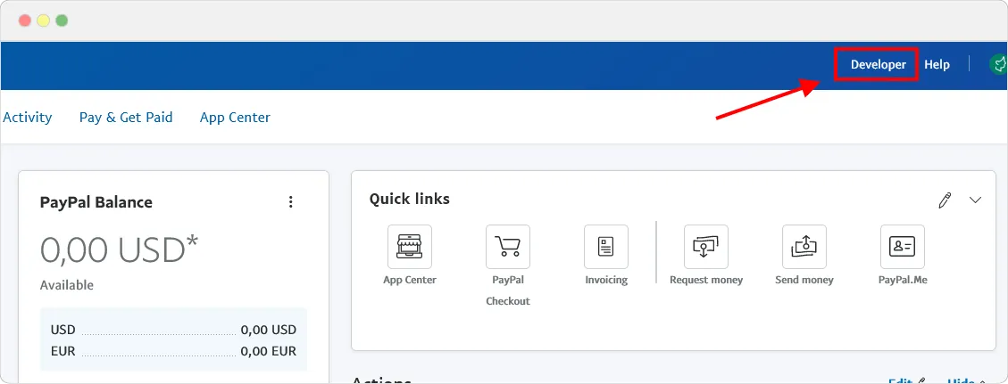The height and width of the screenshot is (384, 1008).
Task: Click the PayPal Checkout label text
Action: (x=508, y=290)
